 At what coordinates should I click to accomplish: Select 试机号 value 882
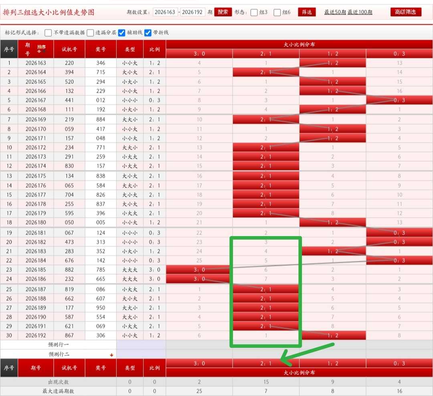69,269
